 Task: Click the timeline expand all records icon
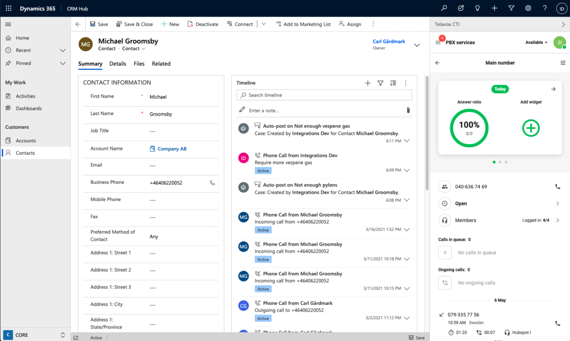click(x=393, y=83)
